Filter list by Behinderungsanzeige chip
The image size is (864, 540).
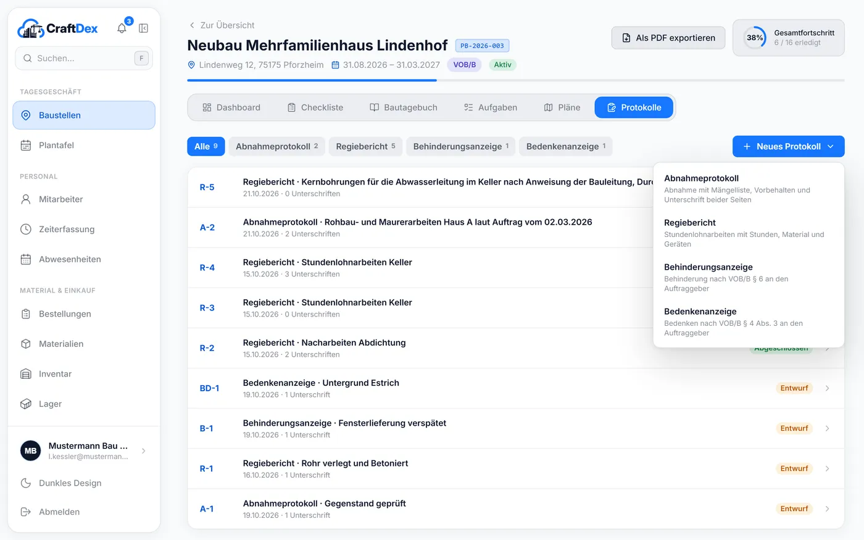[460, 146]
